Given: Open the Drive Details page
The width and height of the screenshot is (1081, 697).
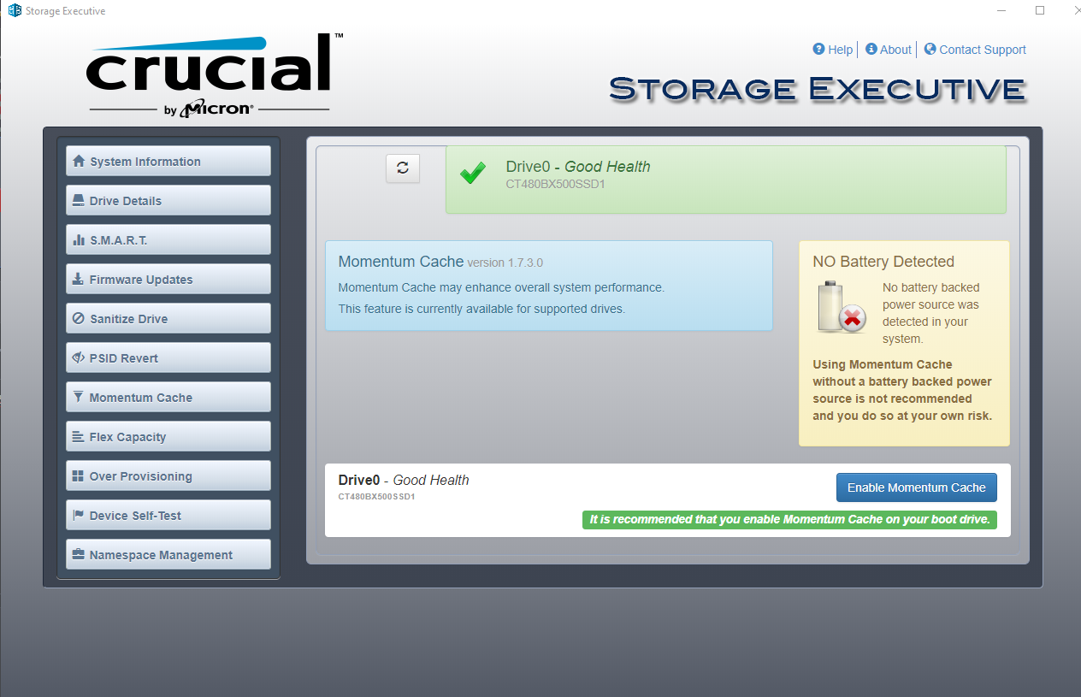Looking at the screenshot, I should [x=168, y=200].
